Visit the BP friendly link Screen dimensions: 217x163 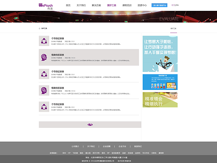tap(108, 153)
